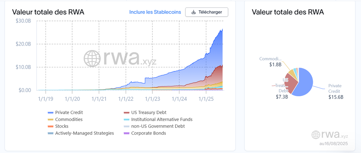This screenshot has width=361, height=153.
Task: Click the purple Corporate Bonds legend icon
Action: point(126,133)
